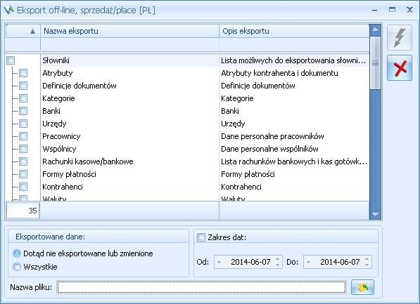Select the Wszystkie radio option
The image size is (420, 304).
(x=17, y=267)
